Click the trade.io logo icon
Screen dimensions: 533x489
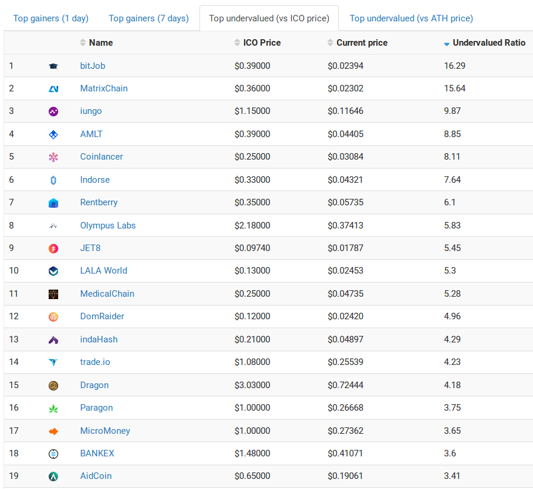coord(53,362)
